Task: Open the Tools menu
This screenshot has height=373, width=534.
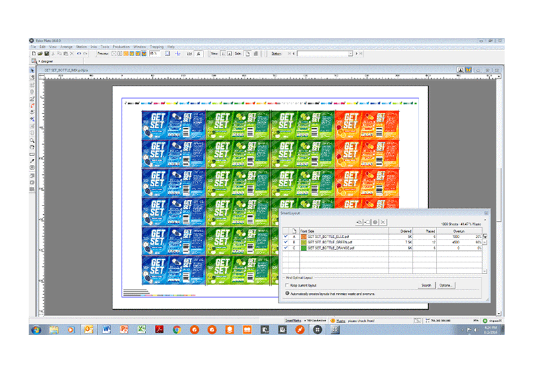Action: [x=105, y=47]
